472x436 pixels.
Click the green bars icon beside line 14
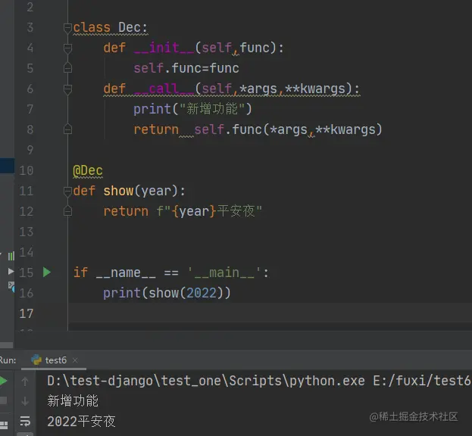pos(11,256)
